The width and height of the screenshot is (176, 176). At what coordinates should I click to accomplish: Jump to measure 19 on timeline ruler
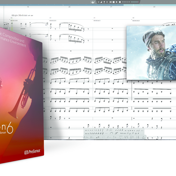click(28, 7)
